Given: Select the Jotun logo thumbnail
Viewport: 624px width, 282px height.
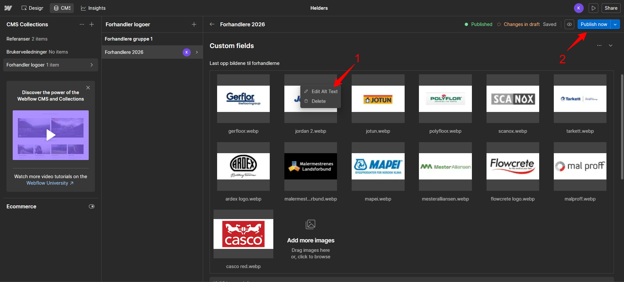Looking at the screenshot, I should tap(378, 99).
